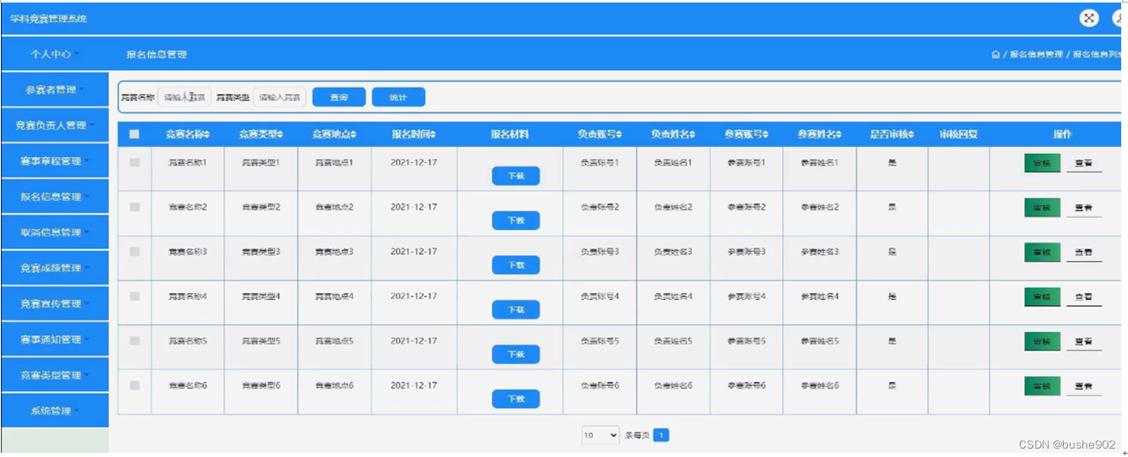Download materials for row 竞赛名称1
Viewport: 1128px width, 457px height.
(x=516, y=176)
